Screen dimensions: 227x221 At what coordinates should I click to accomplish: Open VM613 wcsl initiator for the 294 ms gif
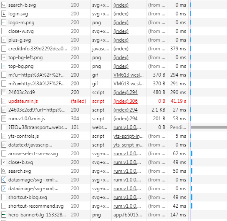[x=128, y=75]
